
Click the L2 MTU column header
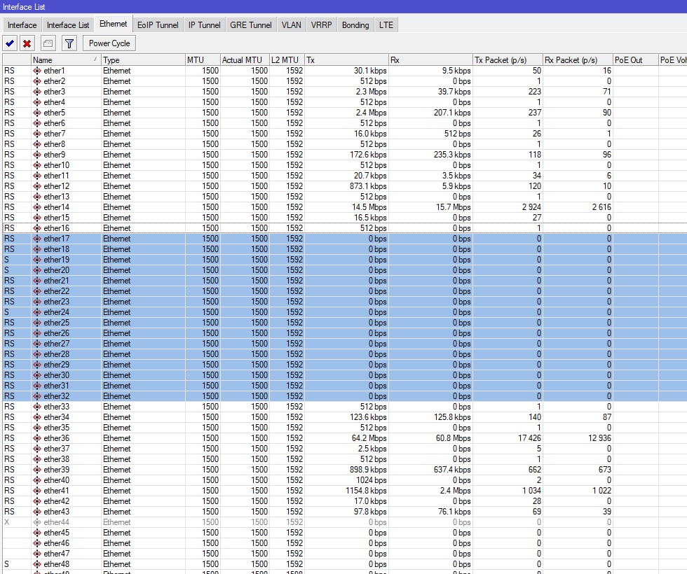coord(287,60)
